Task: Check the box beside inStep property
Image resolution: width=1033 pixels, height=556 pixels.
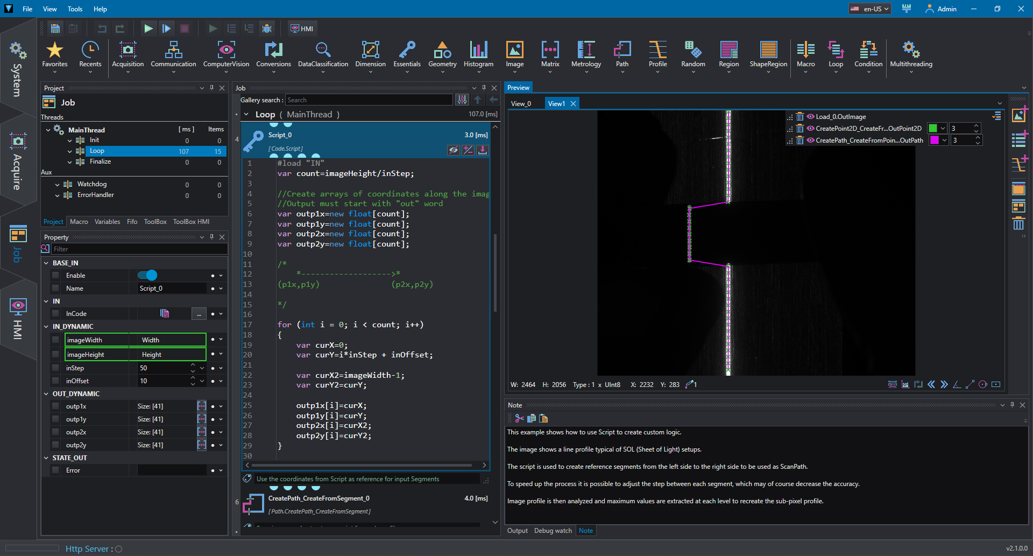Action: pos(55,368)
